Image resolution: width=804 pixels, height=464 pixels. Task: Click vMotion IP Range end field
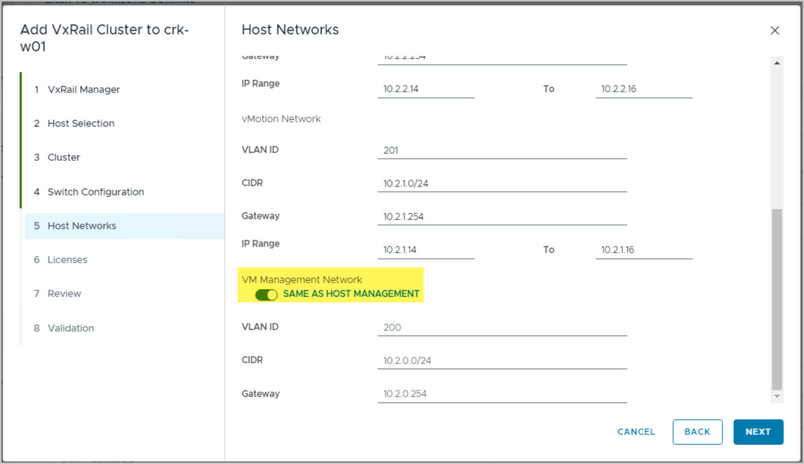[643, 250]
